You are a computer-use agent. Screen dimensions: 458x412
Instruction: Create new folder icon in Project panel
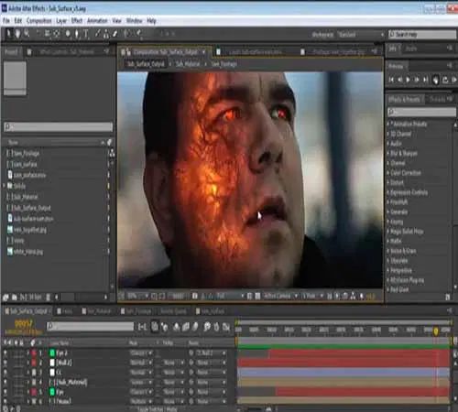tap(15, 298)
